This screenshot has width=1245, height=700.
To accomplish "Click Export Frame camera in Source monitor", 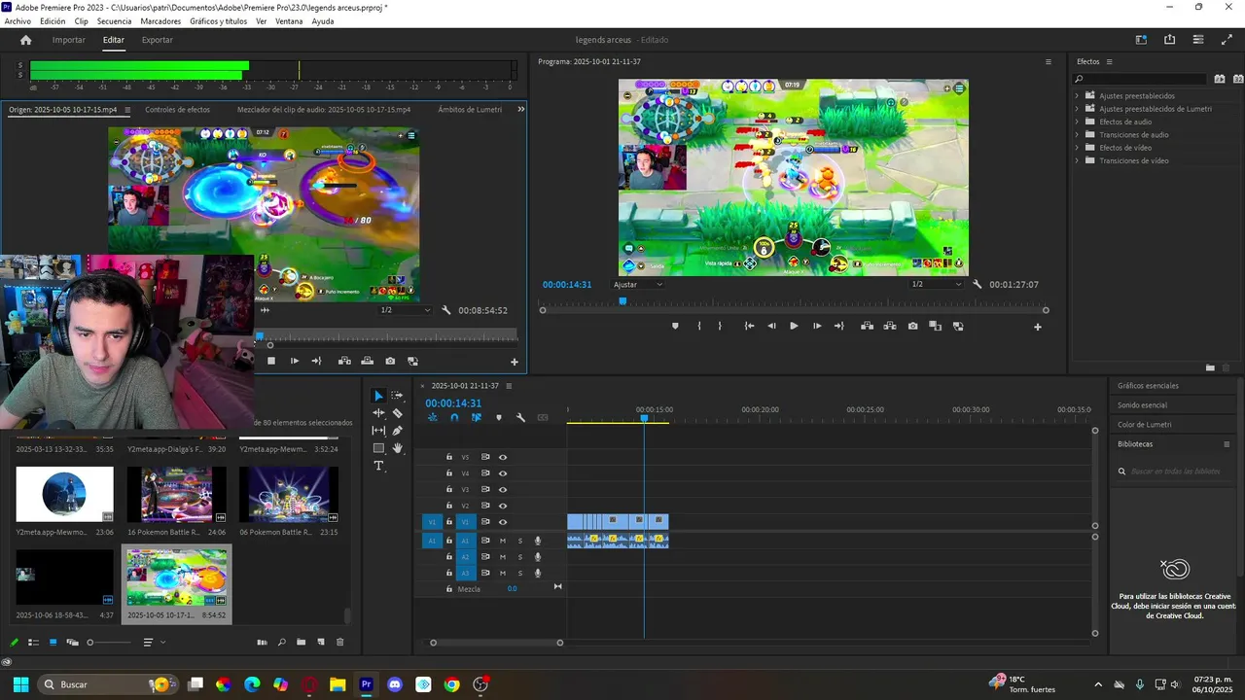I will (390, 361).
